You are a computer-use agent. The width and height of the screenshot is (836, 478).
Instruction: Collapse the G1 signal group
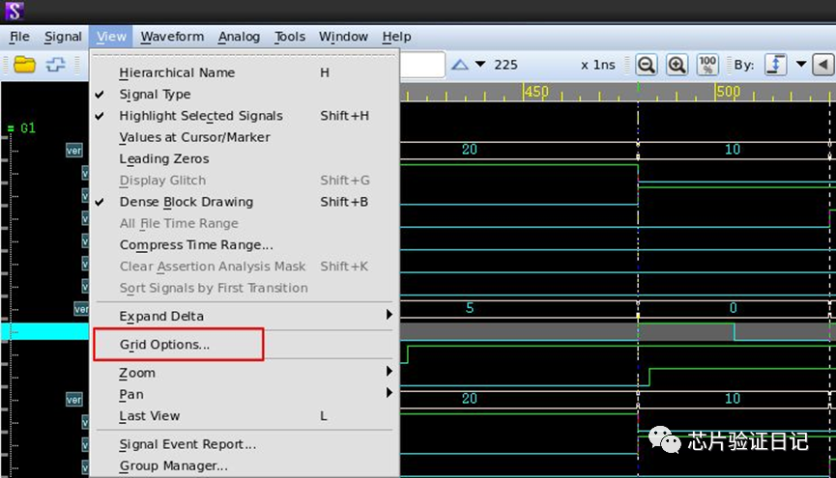point(11,128)
